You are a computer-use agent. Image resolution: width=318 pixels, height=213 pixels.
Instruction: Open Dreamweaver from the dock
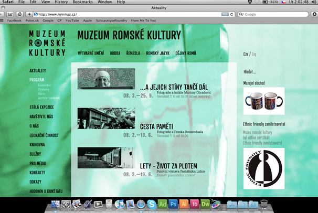coord(205,204)
